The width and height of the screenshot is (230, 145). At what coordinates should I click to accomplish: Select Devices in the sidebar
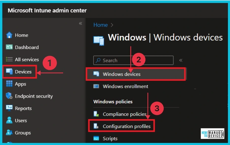coord(23,72)
